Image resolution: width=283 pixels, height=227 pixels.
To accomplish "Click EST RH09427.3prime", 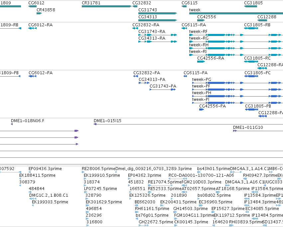I will click(244, 179).
